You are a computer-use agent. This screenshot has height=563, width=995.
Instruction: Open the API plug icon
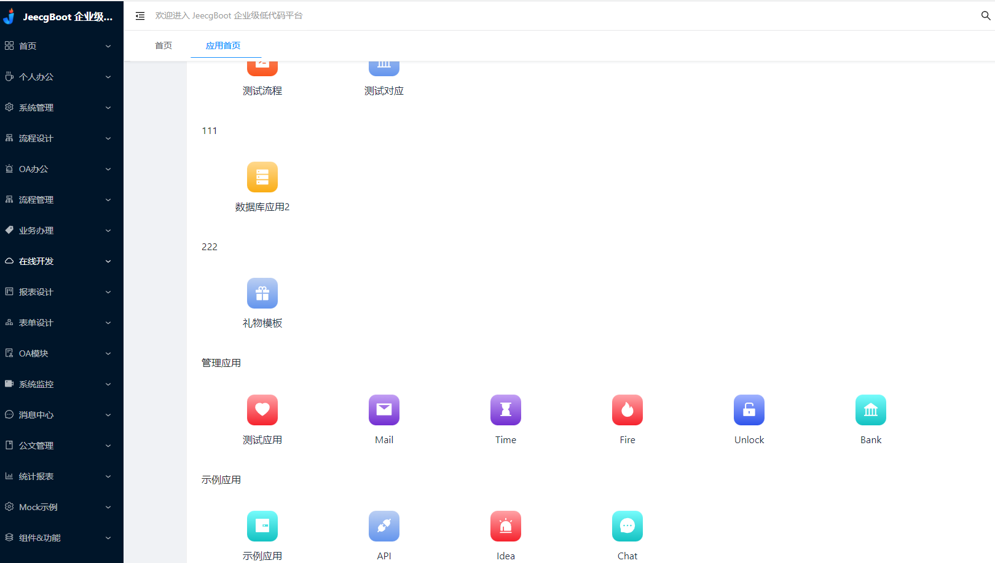384,526
